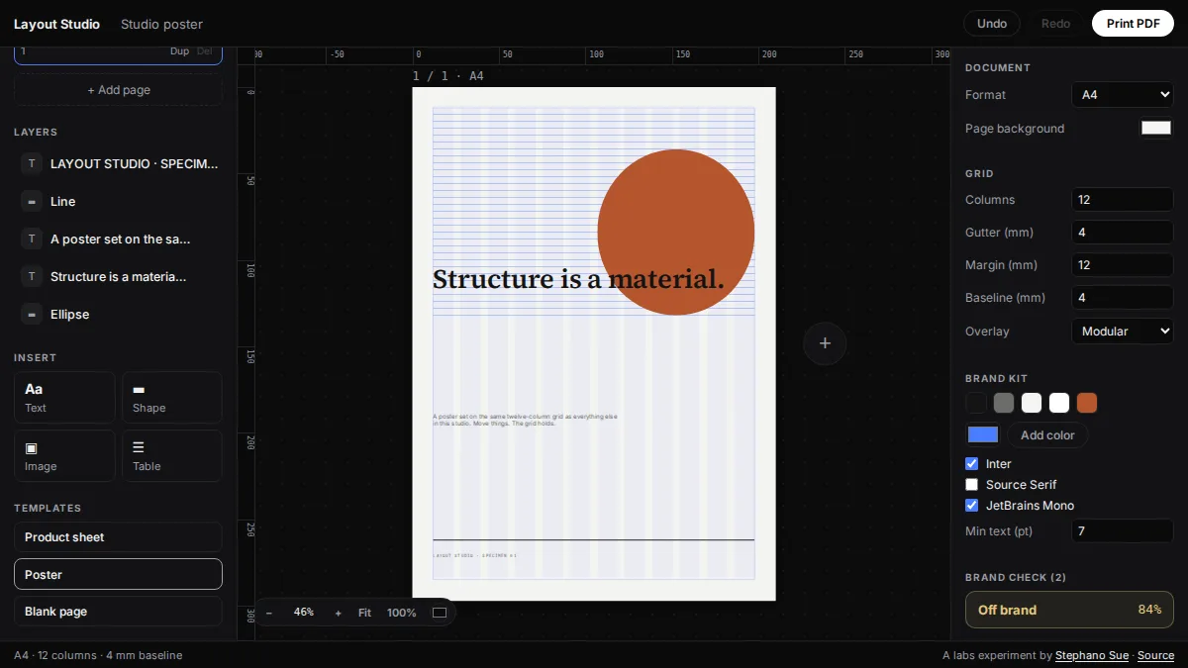The image size is (1188, 668).
Task: Select the off-white brand kit swatch
Action: point(1032,403)
